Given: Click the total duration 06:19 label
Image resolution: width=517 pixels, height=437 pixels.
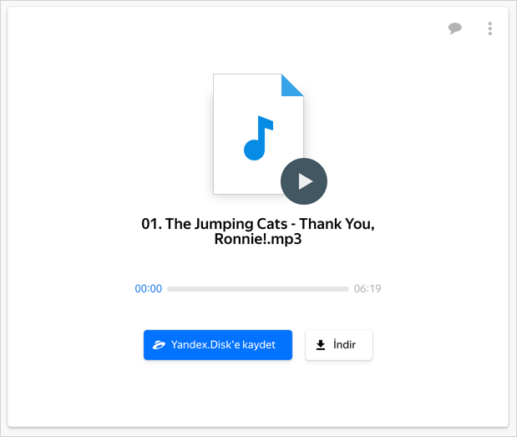Looking at the screenshot, I should click(367, 288).
